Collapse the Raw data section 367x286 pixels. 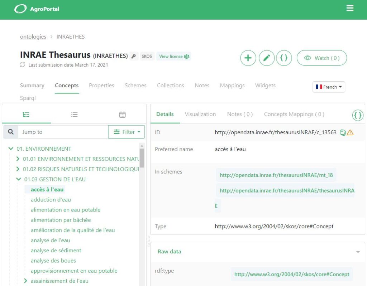pyautogui.click(x=357, y=252)
